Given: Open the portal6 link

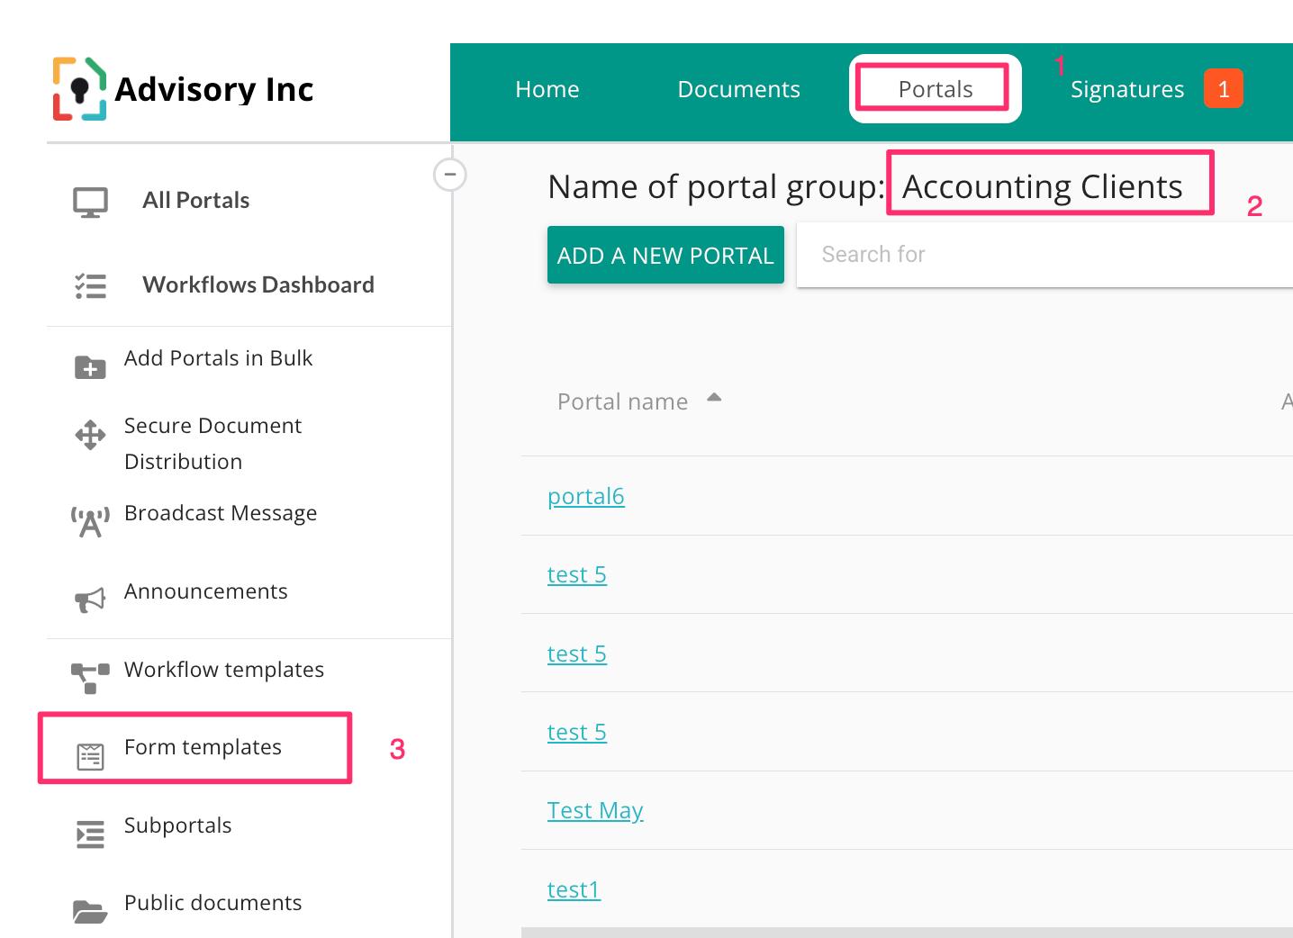Looking at the screenshot, I should tap(585, 496).
